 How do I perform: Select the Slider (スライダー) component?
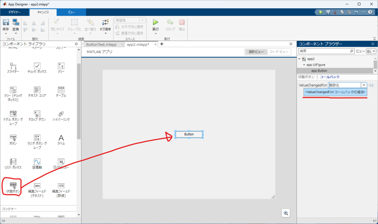[x=13, y=68]
